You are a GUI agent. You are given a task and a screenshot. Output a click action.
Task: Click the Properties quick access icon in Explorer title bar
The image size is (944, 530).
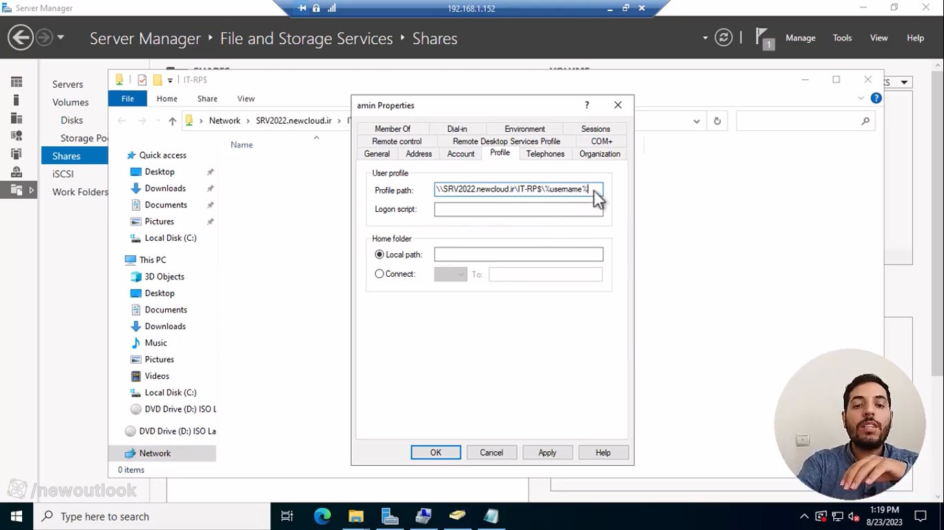click(142, 80)
